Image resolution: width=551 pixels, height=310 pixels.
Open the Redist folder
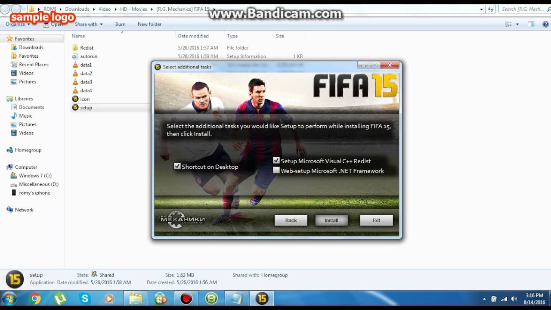[x=87, y=48]
